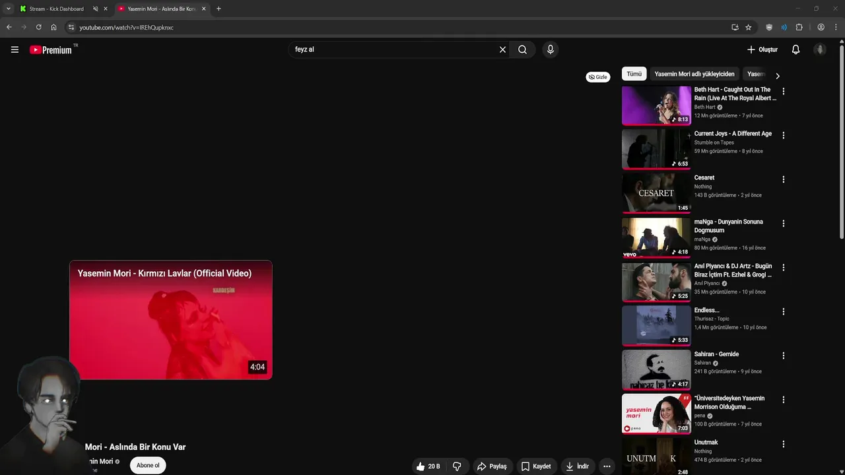Open the browser three-dot menu
The height and width of the screenshot is (475, 845).
point(836,27)
